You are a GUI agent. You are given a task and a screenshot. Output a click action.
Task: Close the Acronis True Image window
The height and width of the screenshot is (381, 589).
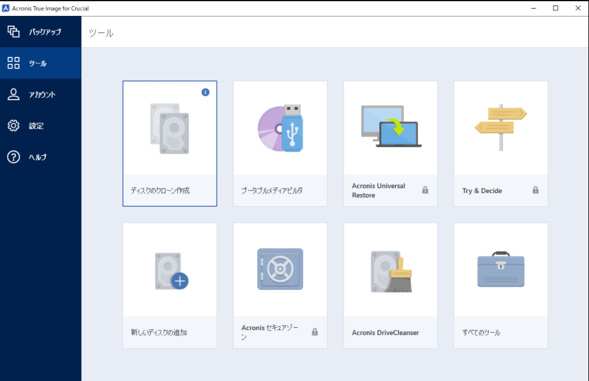pos(578,8)
